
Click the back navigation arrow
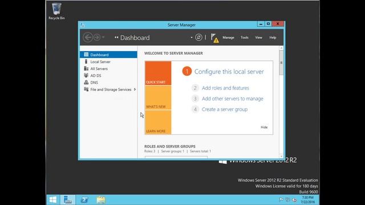tap(88, 38)
